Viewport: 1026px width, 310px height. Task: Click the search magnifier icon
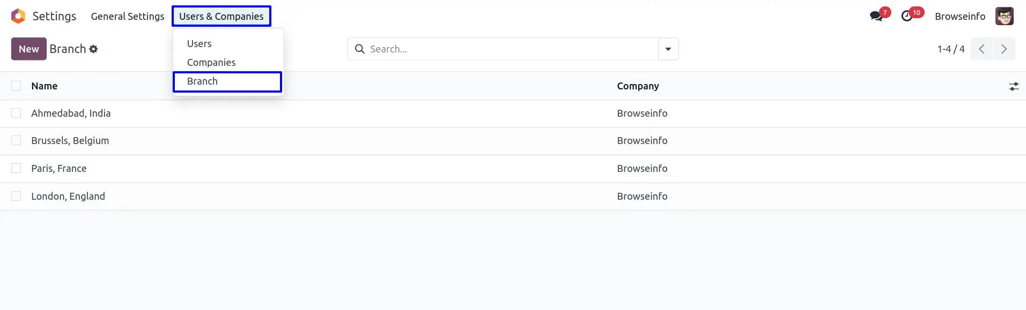coord(360,49)
